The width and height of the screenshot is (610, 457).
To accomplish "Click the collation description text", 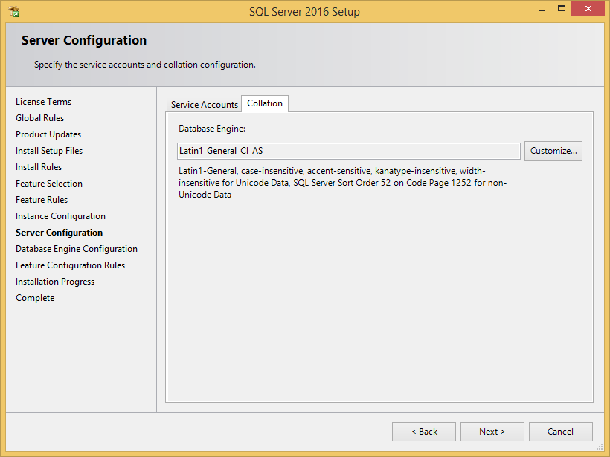I will click(343, 183).
